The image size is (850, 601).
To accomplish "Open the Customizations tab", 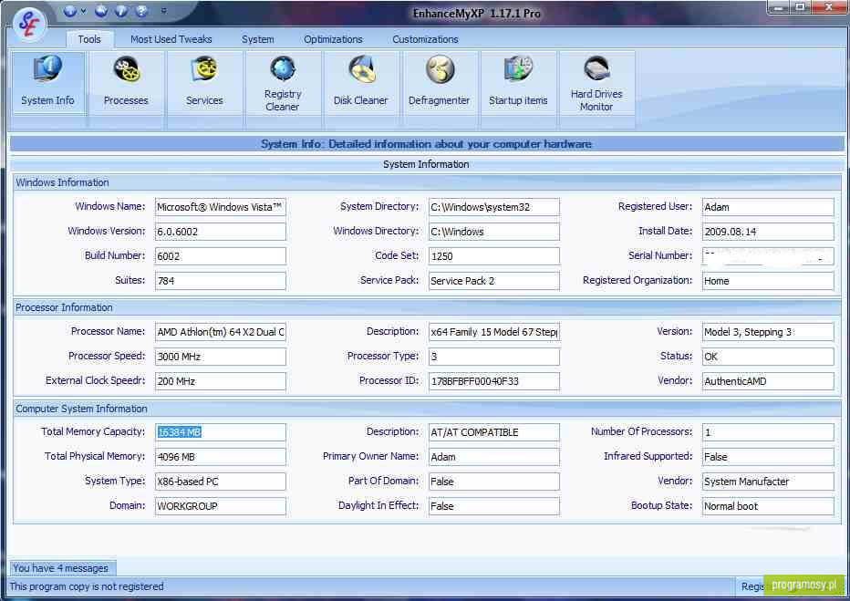I will pos(425,39).
